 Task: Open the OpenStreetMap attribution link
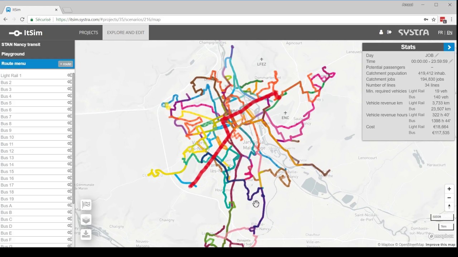pos(409,245)
